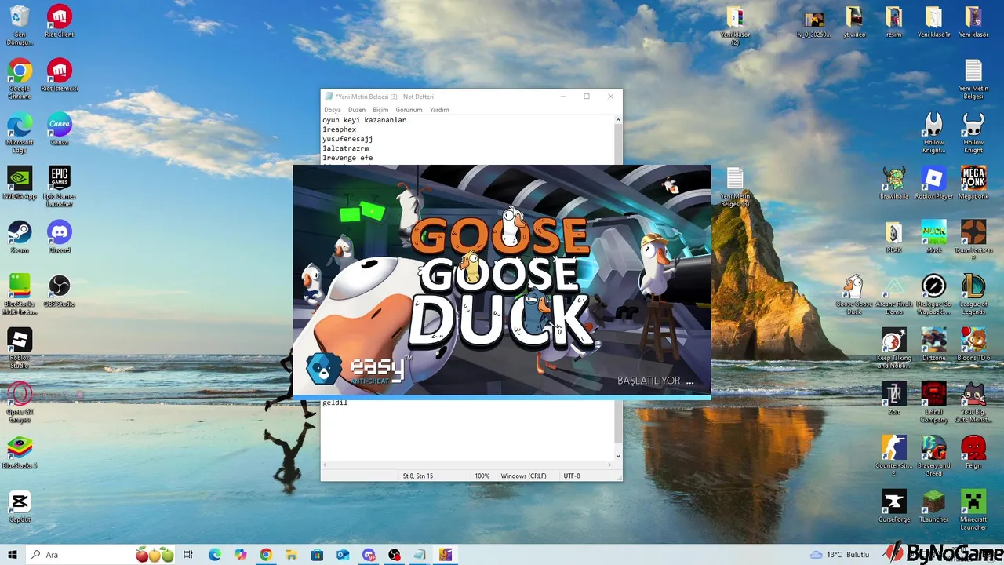Image resolution: width=1004 pixels, height=565 pixels.
Task: Launch Epic Games Launcher shortcut
Action: 60,187
